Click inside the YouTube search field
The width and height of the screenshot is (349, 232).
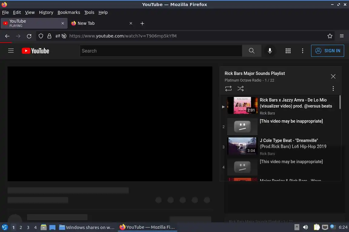tap(161, 51)
